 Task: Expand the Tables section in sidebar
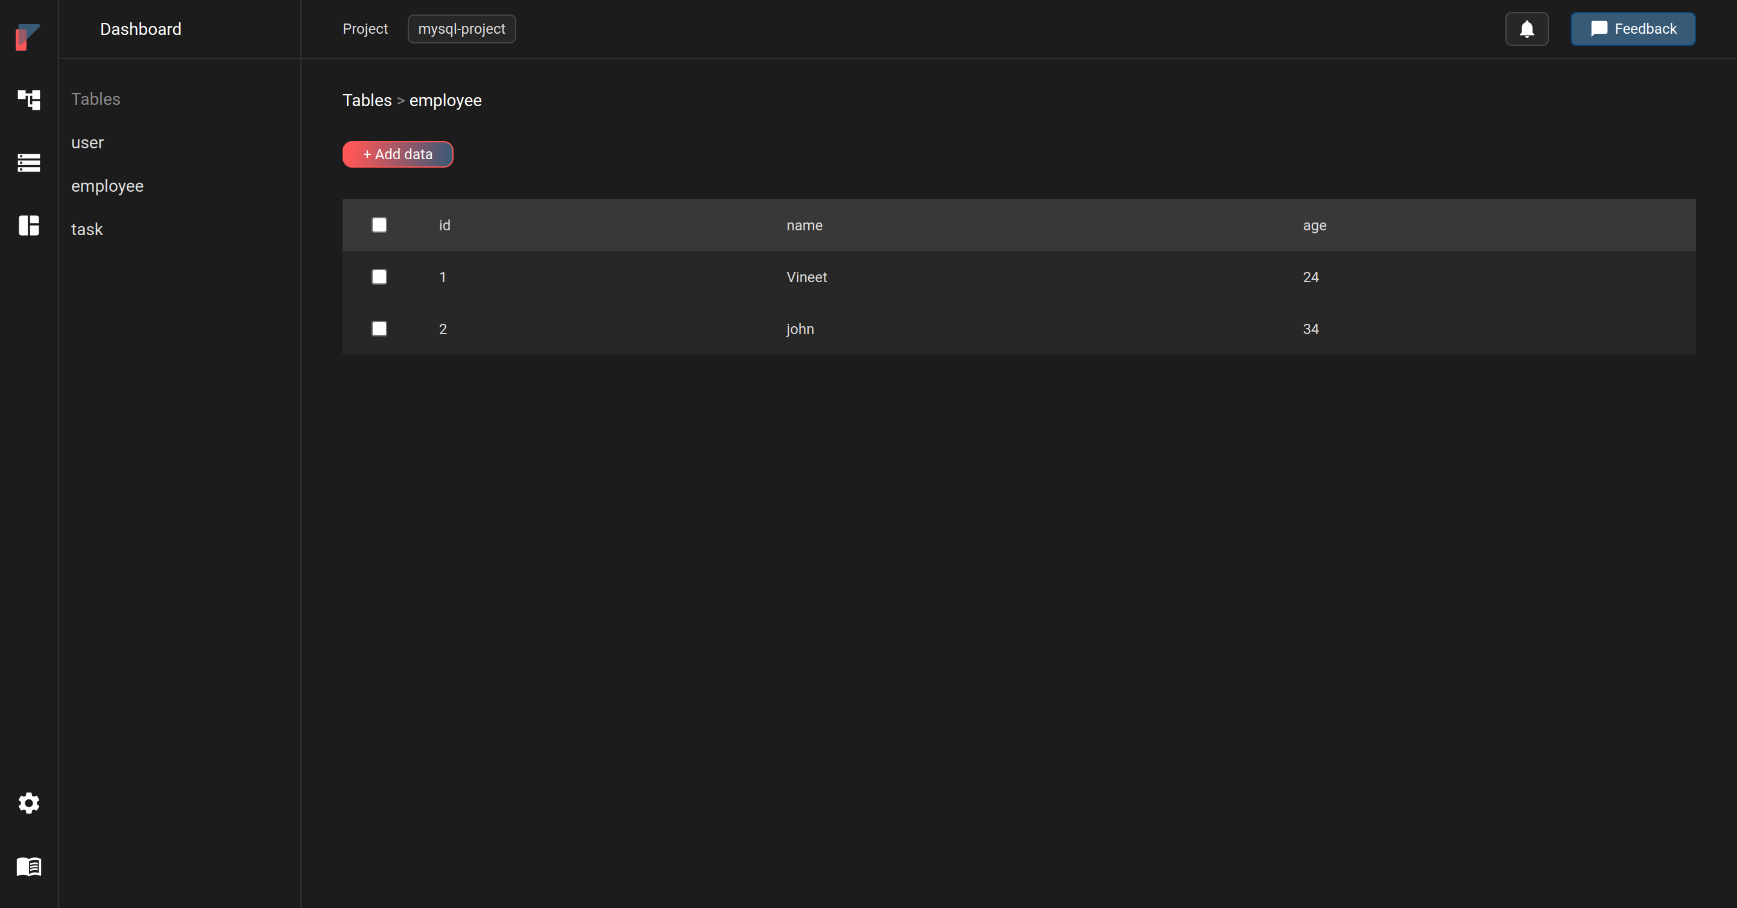(96, 99)
